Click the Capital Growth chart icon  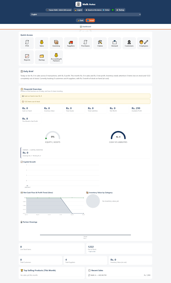click(22, 162)
